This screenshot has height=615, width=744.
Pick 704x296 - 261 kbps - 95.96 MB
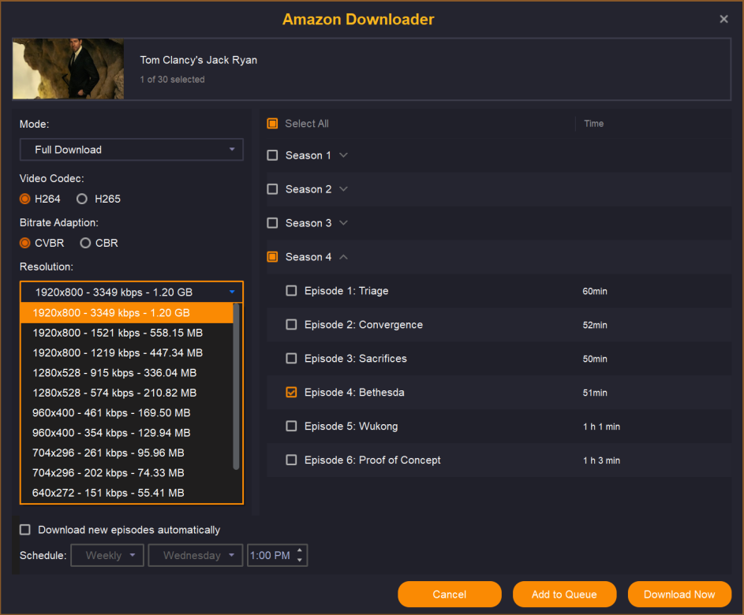pos(127,453)
